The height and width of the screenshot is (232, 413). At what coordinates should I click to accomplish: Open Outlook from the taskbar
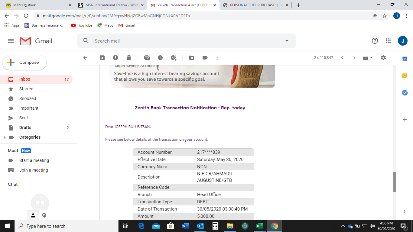[x=200, y=226]
